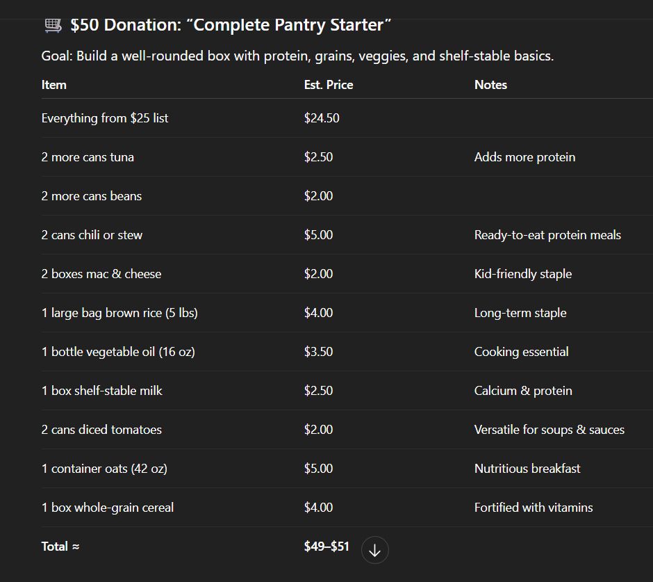Select the brown rice 5 lbs item
This screenshot has height=582, width=653.
[119, 312]
